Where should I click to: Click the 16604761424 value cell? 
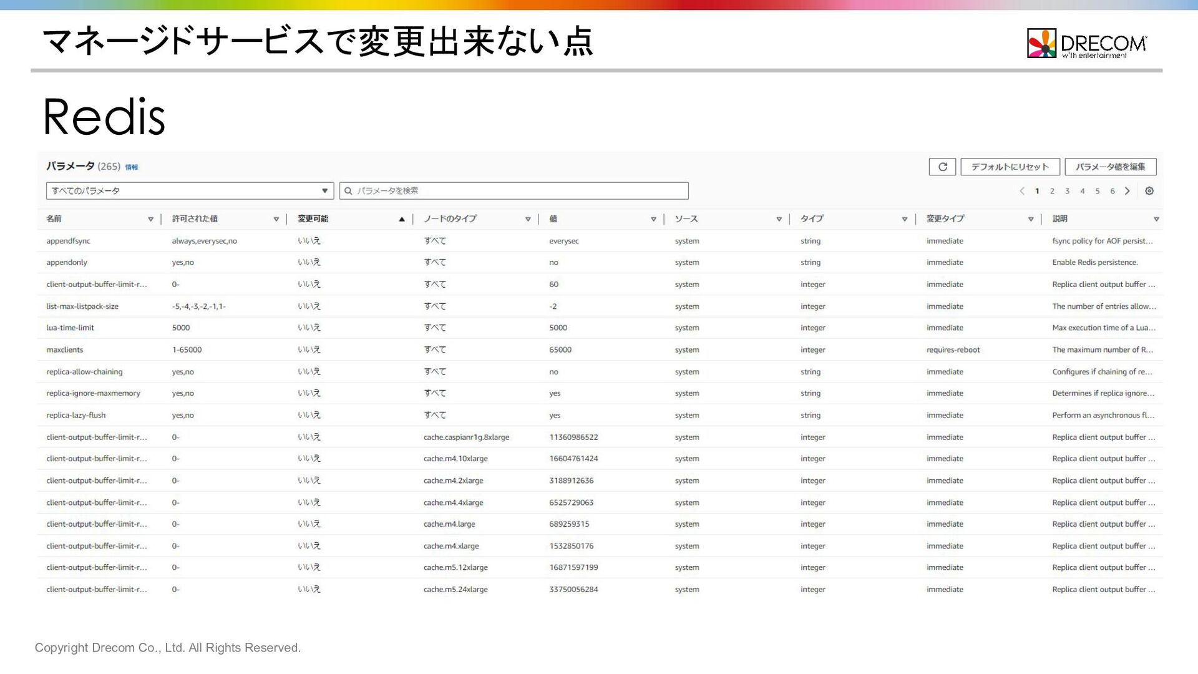coord(573,459)
